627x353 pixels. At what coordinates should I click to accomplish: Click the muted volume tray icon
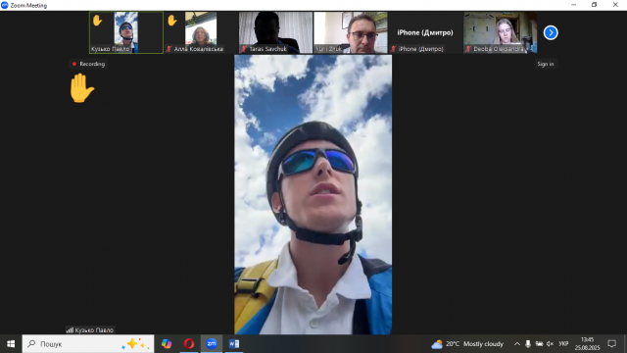[x=550, y=344]
